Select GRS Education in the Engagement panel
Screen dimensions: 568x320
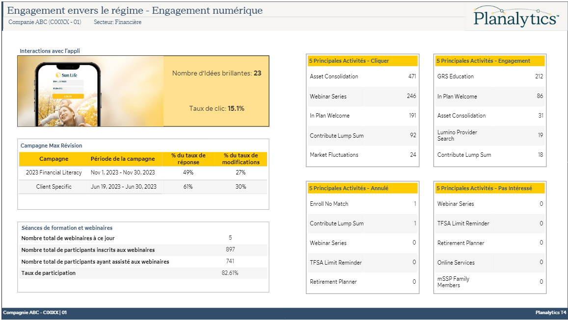(x=455, y=76)
